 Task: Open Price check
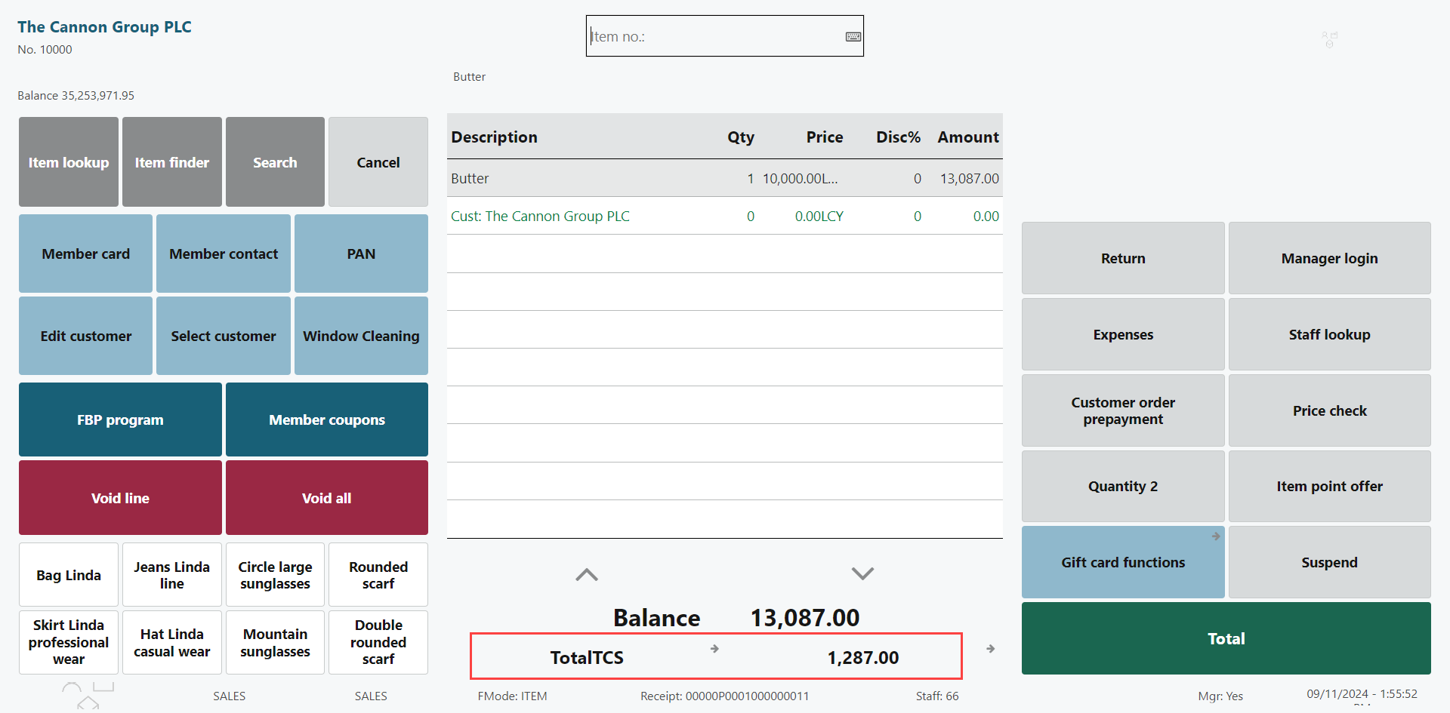(1328, 410)
